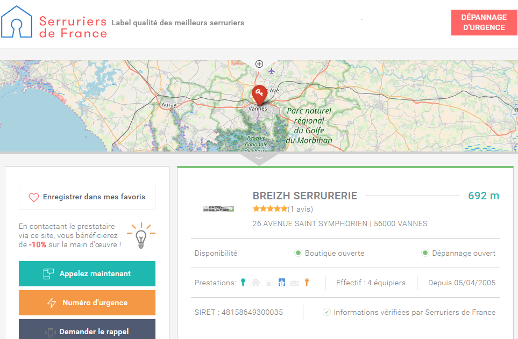Image resolution: width=518 pixels, height=339 pixels.
Task: Click the Dépannage ouvert green status indicator
Action: click(x=425, y=253)
